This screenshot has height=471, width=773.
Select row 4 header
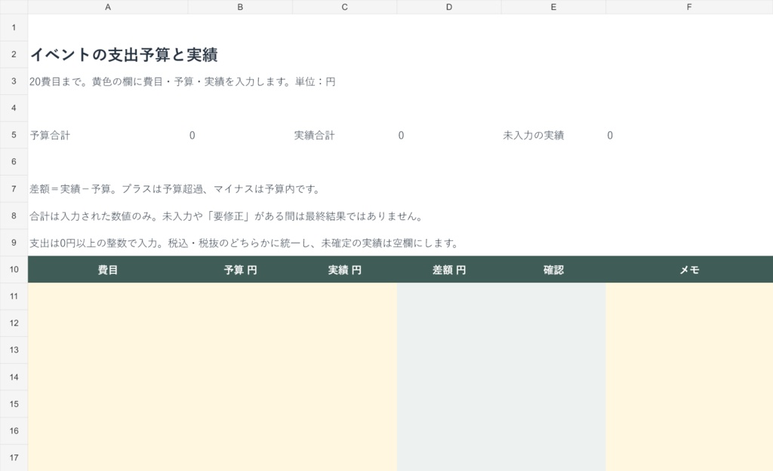(x=14, y=108)
